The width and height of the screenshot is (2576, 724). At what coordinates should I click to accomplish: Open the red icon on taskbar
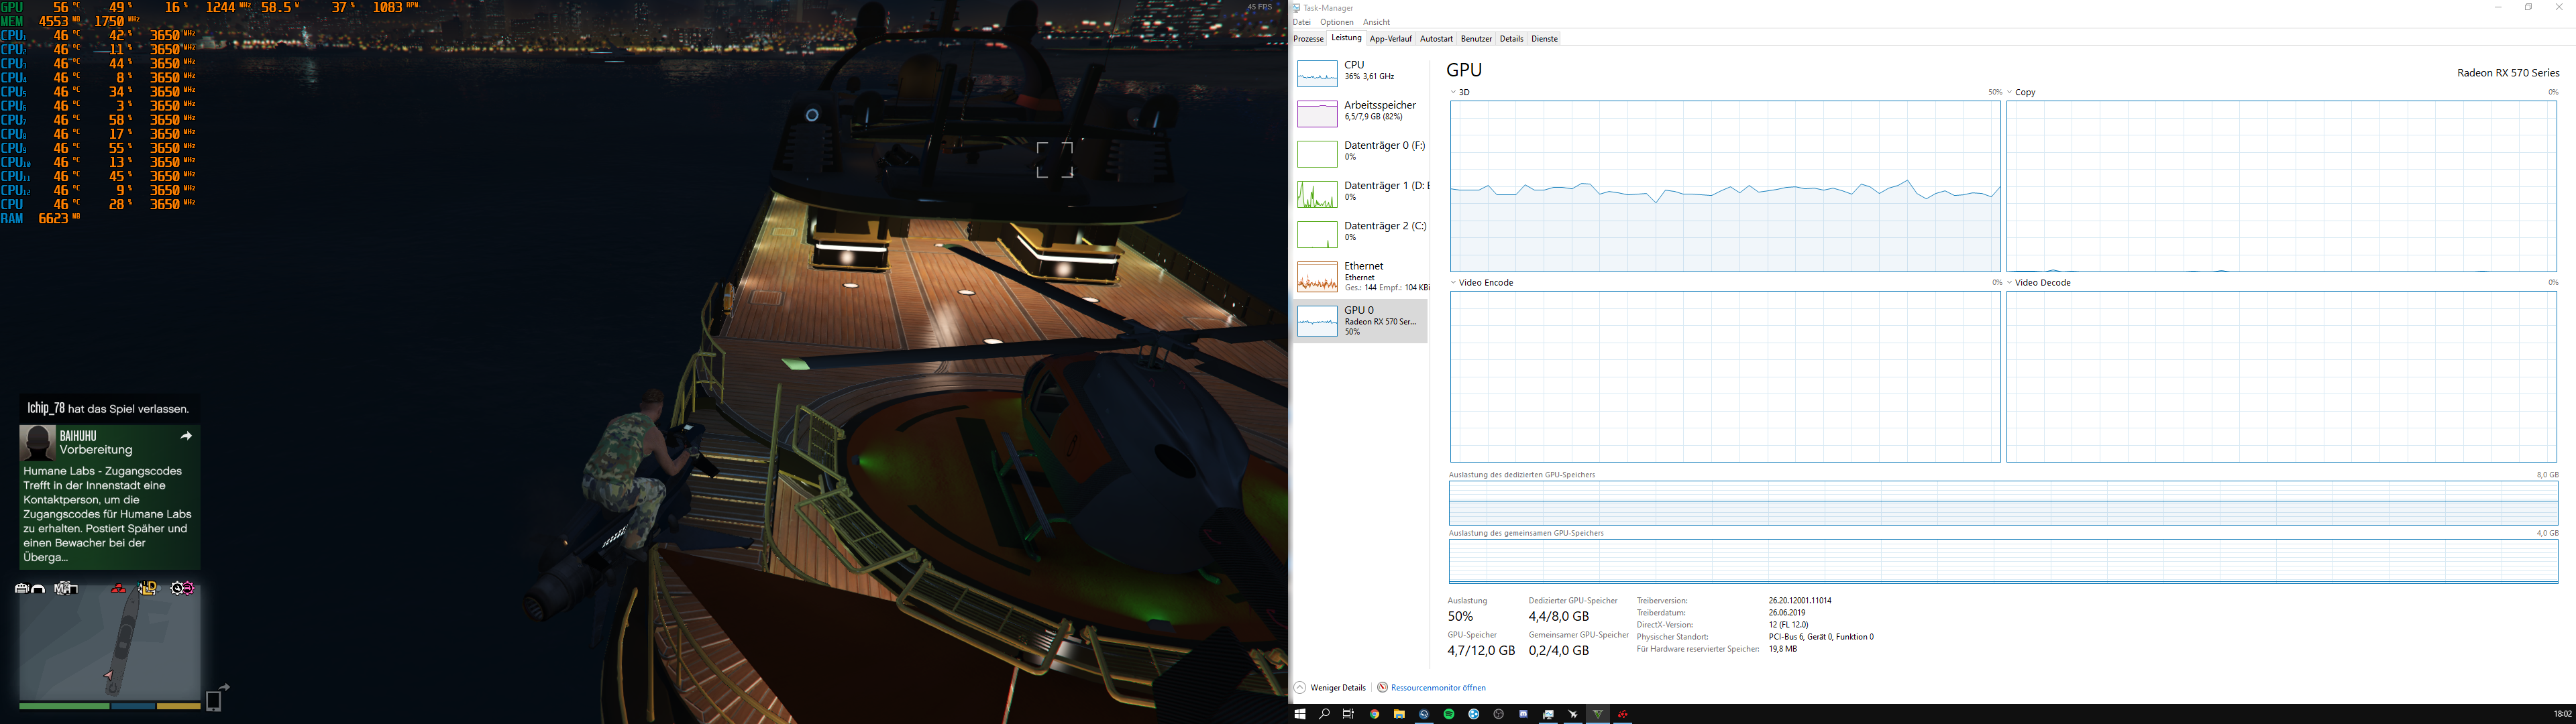[x=1623, y=714]
